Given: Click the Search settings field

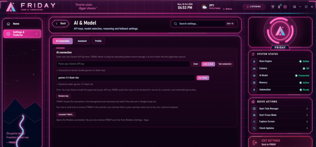Looking at the screenshot, I should 203,24.
